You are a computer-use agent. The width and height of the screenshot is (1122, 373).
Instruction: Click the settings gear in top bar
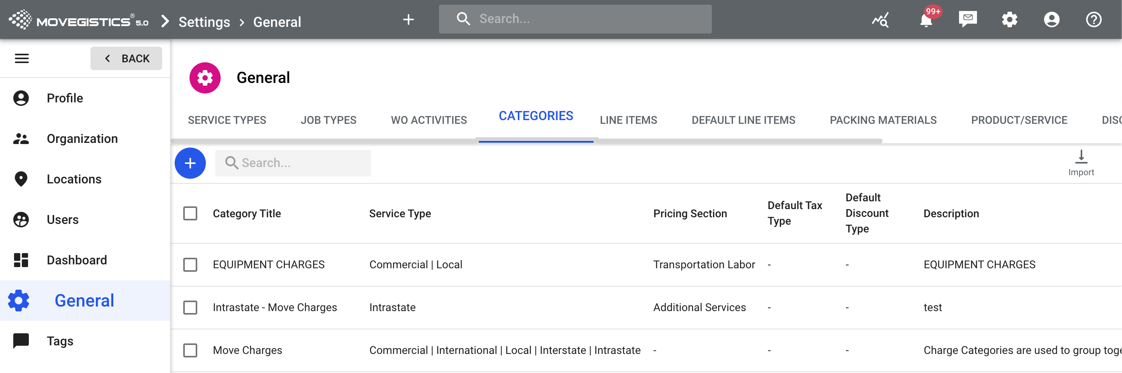[x=1009, y=19]
